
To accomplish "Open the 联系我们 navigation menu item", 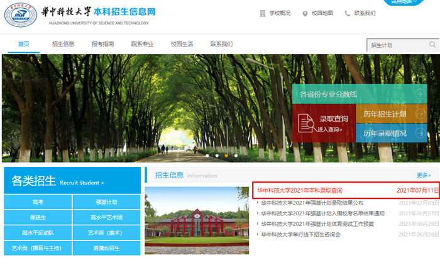I will tap(221, 44).
